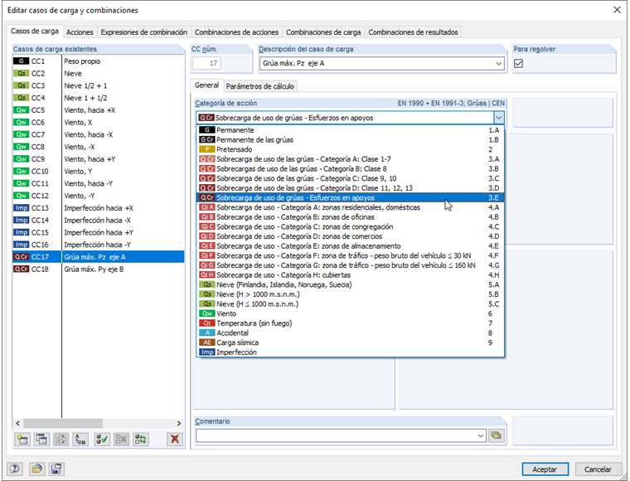Select load case CC15 Imperfección hacia +Y

click(x=99, y=232)
